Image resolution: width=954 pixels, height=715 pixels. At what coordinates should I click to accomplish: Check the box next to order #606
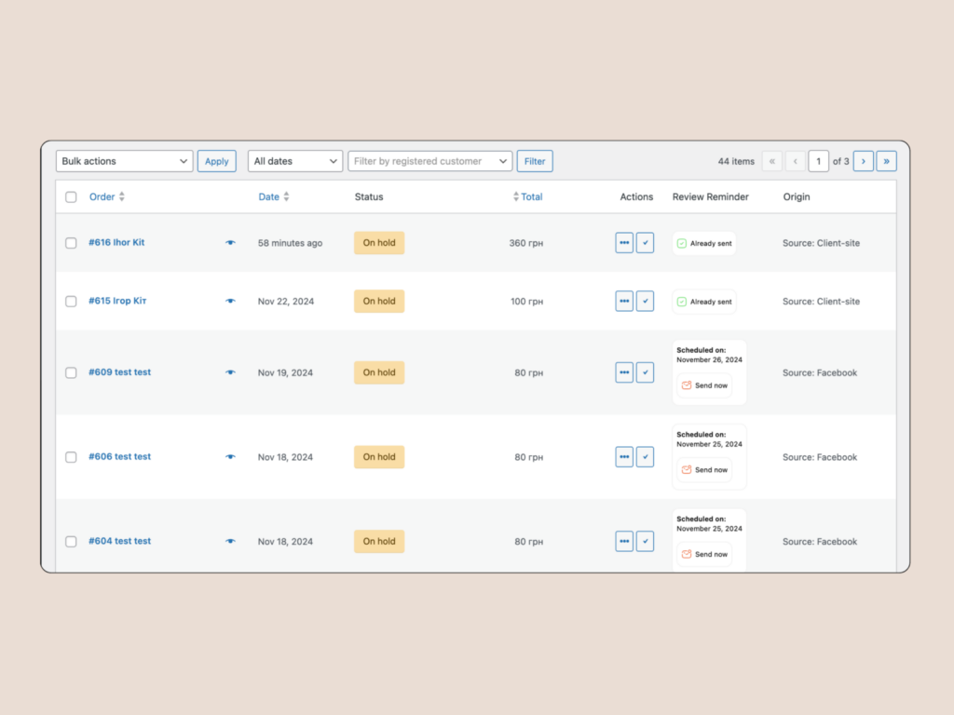click(x=71, y=457)
